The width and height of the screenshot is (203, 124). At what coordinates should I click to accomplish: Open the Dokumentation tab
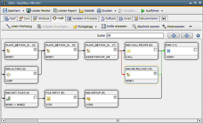[x=146, y=18]
